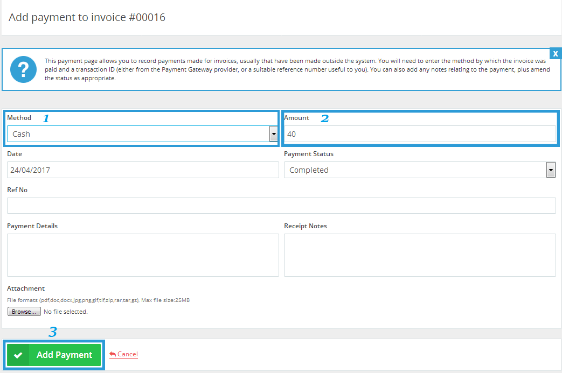Click the Ref No label
This screenshot has width=562, height=373.
tap(17, 189)
